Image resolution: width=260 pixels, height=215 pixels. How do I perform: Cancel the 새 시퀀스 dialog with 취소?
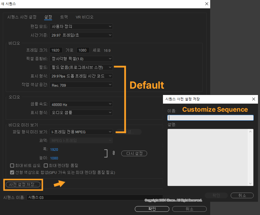189,209
